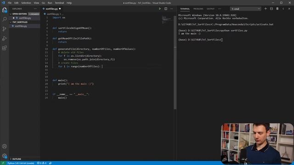Open the Source Control view
Image resolution: width=294 pixels, height=165 pixels.
4,29
